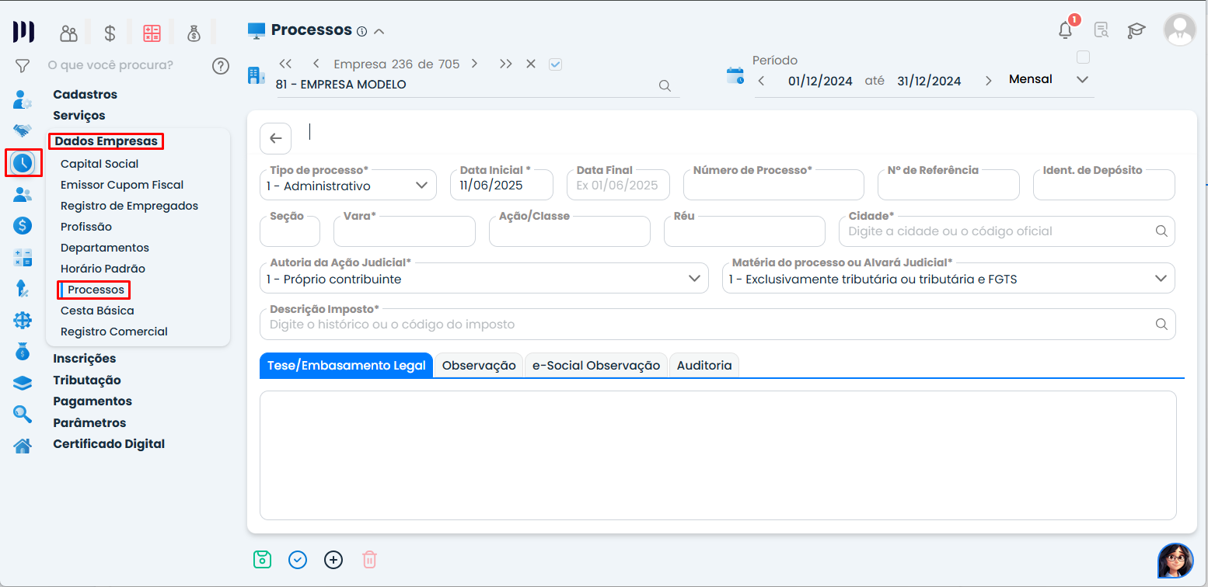The width and height of the screenshot is (1208, 587).
Task: Open the Tipo de processo dropdown
Action: 347,186
